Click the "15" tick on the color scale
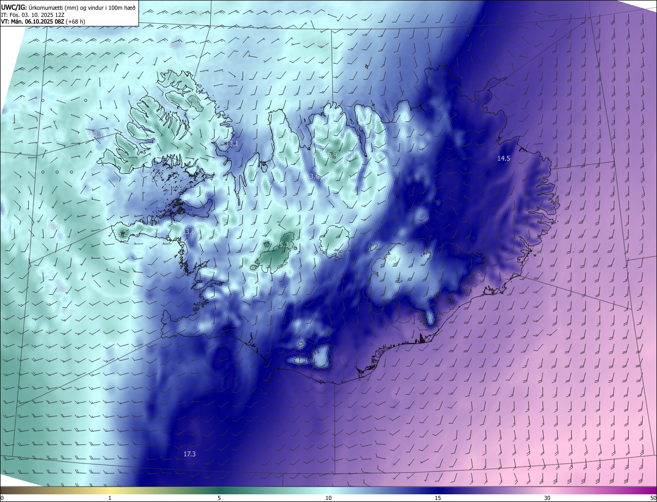 438,498
